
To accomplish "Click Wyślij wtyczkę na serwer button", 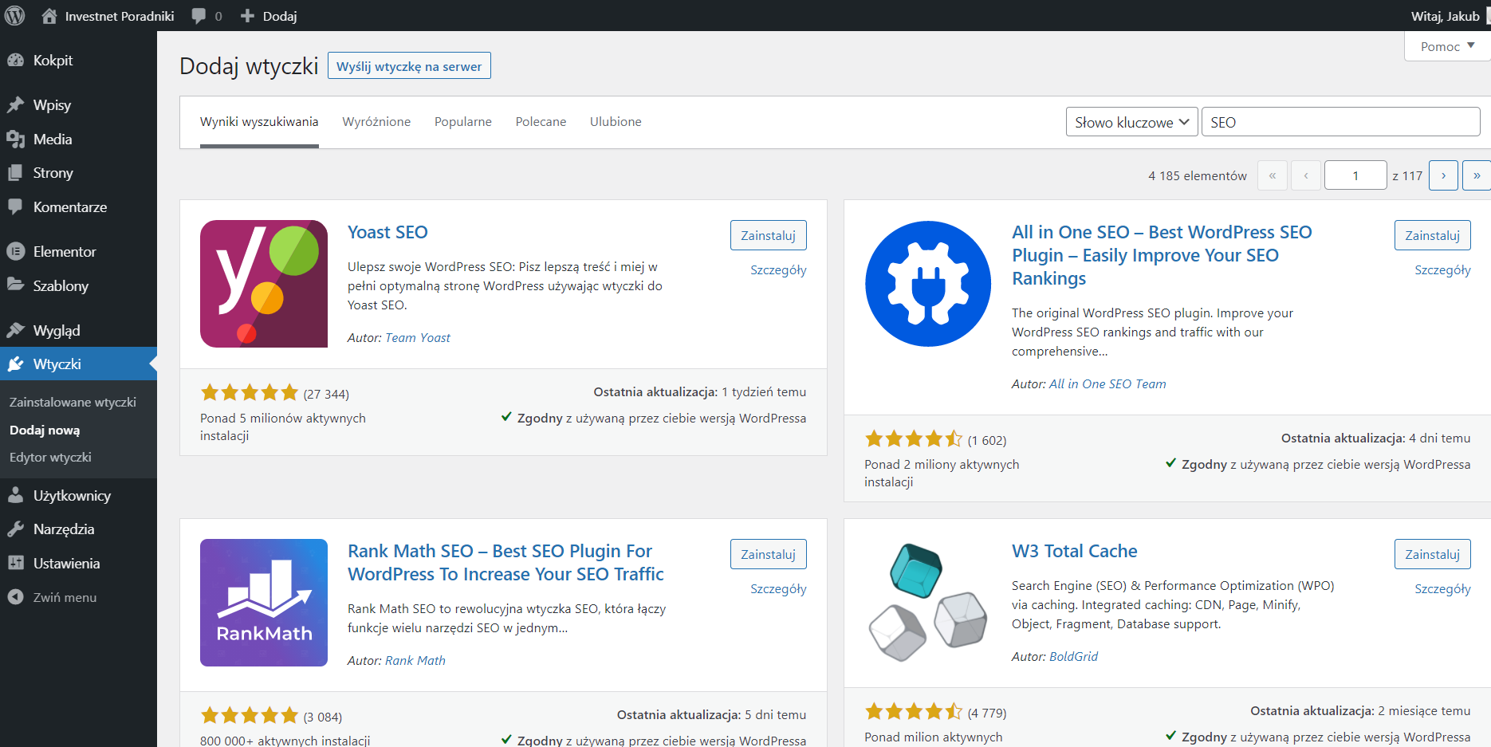I will click(x=409, y=66).
